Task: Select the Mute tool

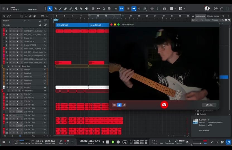Action: coord(76,9)
